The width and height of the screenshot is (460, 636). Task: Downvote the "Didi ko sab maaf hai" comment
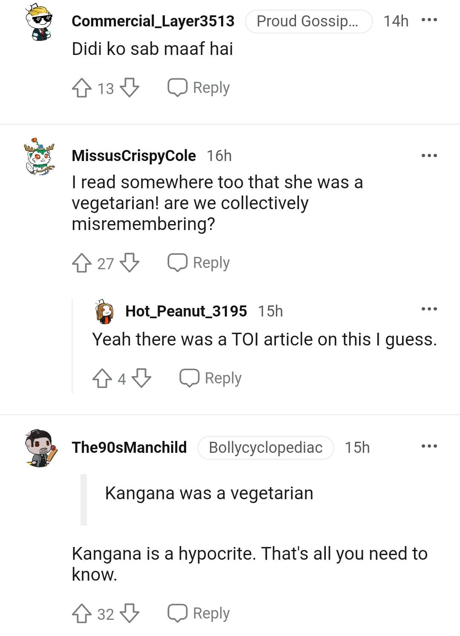[129, 88]
